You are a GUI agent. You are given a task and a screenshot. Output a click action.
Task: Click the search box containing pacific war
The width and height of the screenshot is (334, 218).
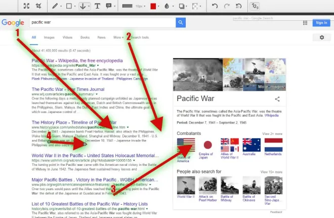(x=102, y=22)
